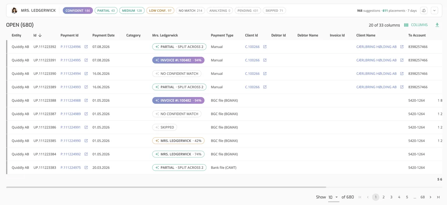Sort by the Payment Date column header
Screen dimensions: 447x205
click(x=103, y=35)
